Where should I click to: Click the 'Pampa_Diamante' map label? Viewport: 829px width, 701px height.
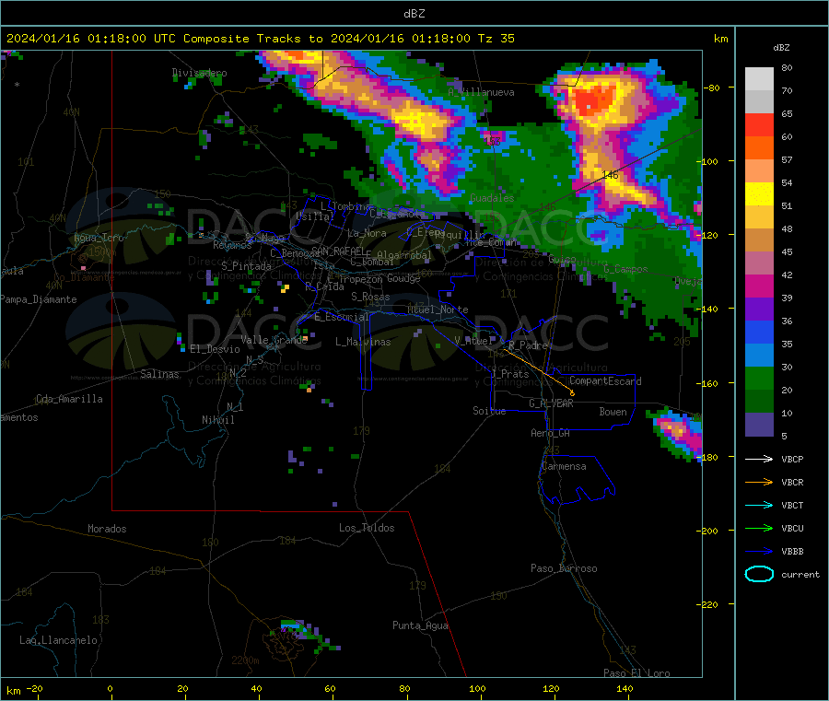pyautogui.click(x=38, y=299)
